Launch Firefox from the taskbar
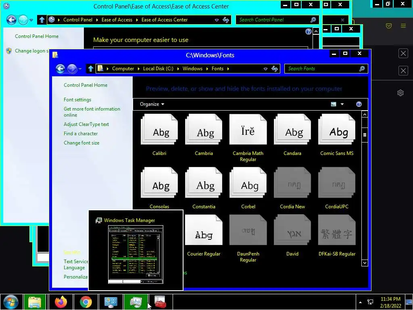This screenshot has width=413, height=310. point(61,302)
